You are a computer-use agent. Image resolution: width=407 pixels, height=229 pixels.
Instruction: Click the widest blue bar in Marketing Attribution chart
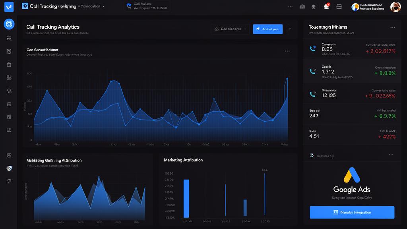pos(186,199)
